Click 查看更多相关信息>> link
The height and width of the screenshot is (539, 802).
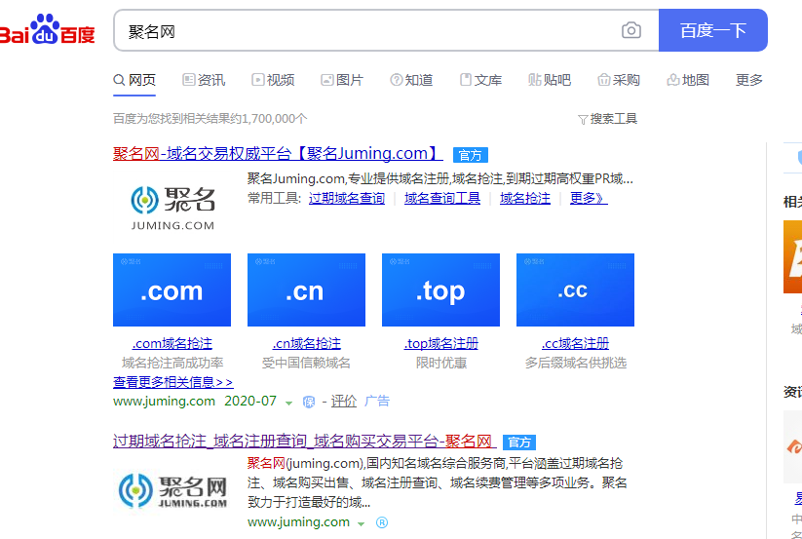pos(173,382)
